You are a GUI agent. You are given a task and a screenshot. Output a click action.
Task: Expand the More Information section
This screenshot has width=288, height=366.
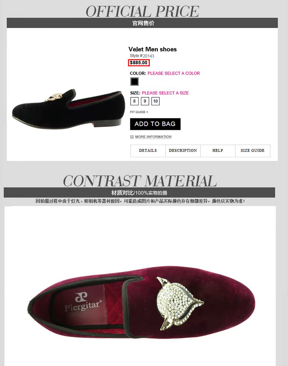point(153,137)
